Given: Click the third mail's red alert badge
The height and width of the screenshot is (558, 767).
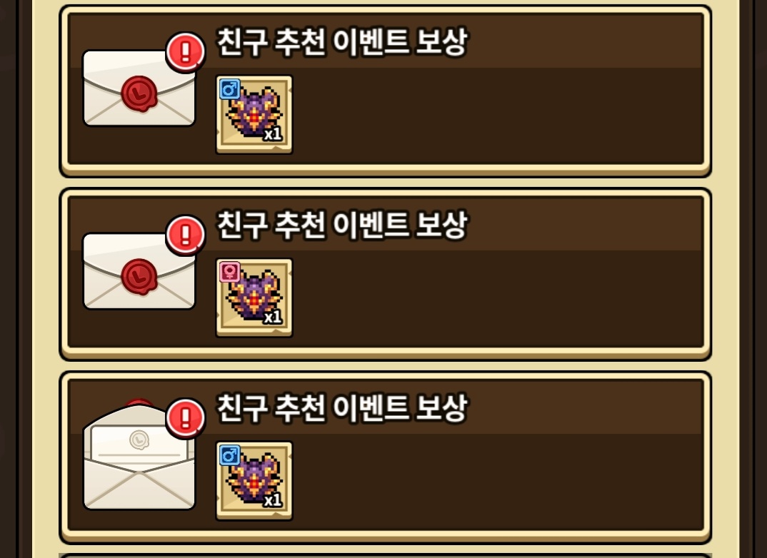Looking at the screenshot, I should [x=186, y=418].
